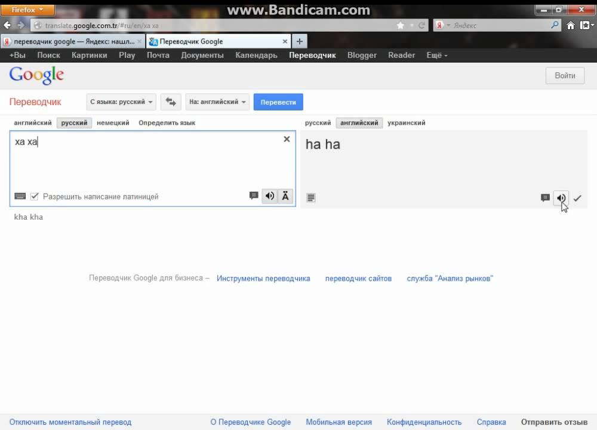Toggle the phonetic Ä transliteration button

pyautogui.click(x=285, y=196)
